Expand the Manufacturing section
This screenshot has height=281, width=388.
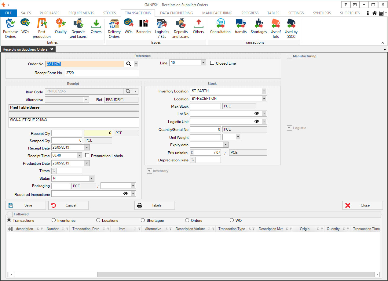289,56
